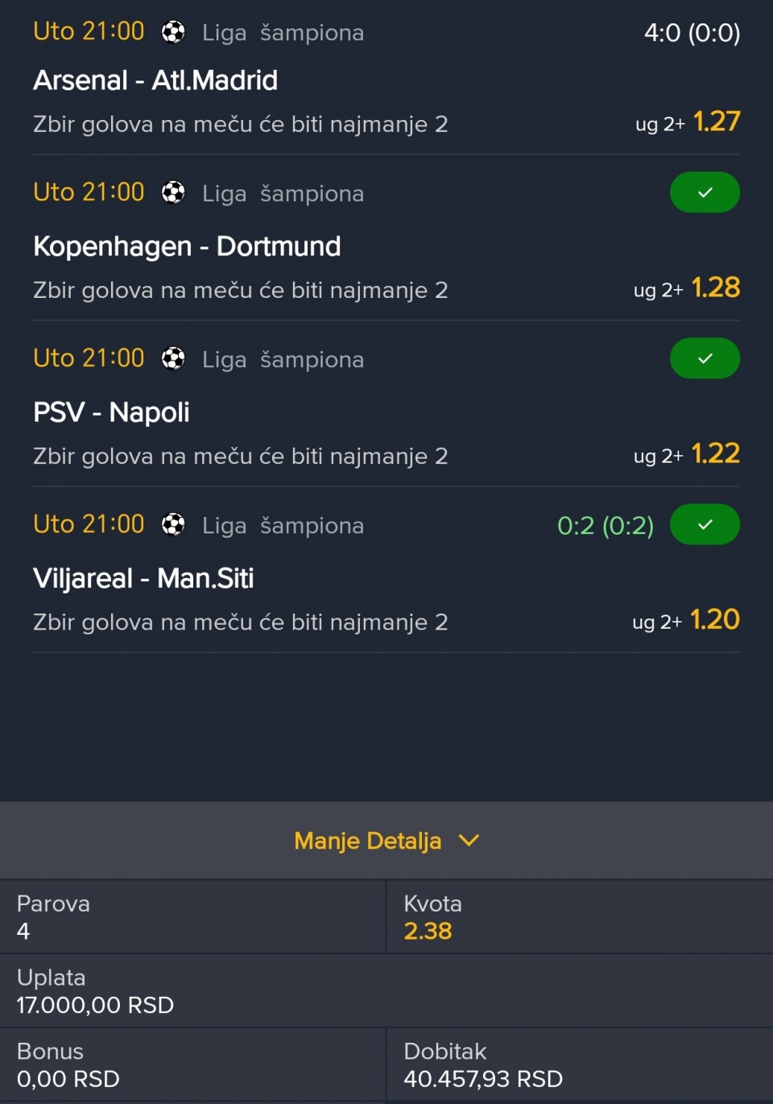The image size is (773, 1104).
Task: Click the Manje Detalja label
Action: pos(367,841)
